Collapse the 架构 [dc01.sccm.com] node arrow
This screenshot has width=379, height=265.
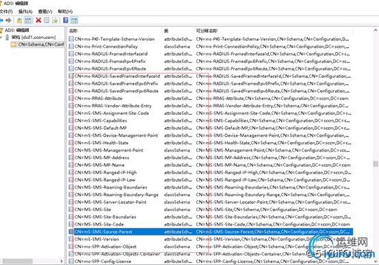point(1,37)
